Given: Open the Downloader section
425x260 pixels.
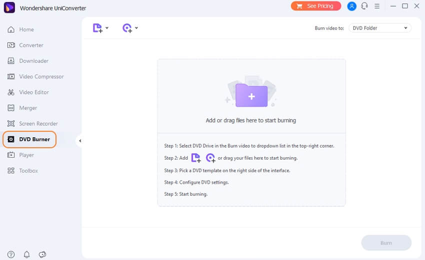Looking at the screenshot, I should 34,61.
